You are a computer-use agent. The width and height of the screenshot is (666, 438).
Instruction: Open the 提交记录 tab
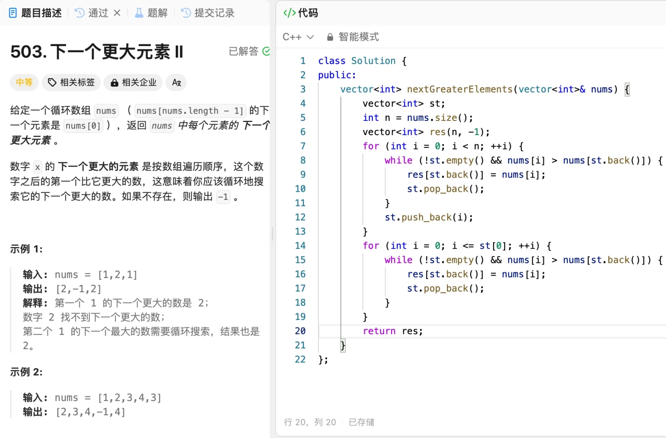tap(208, 13)
